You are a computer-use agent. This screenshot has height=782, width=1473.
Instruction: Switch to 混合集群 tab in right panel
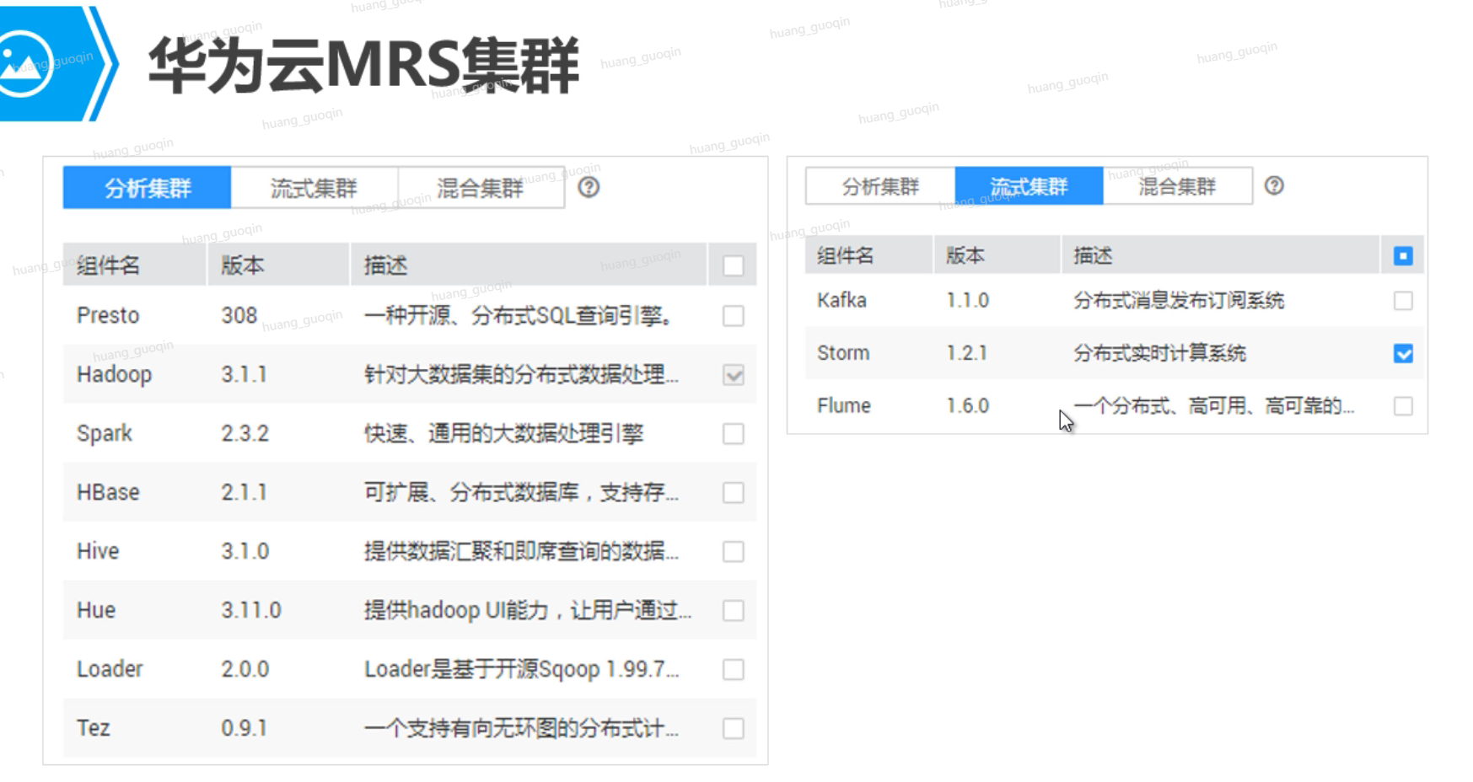tap(1177, 185)
